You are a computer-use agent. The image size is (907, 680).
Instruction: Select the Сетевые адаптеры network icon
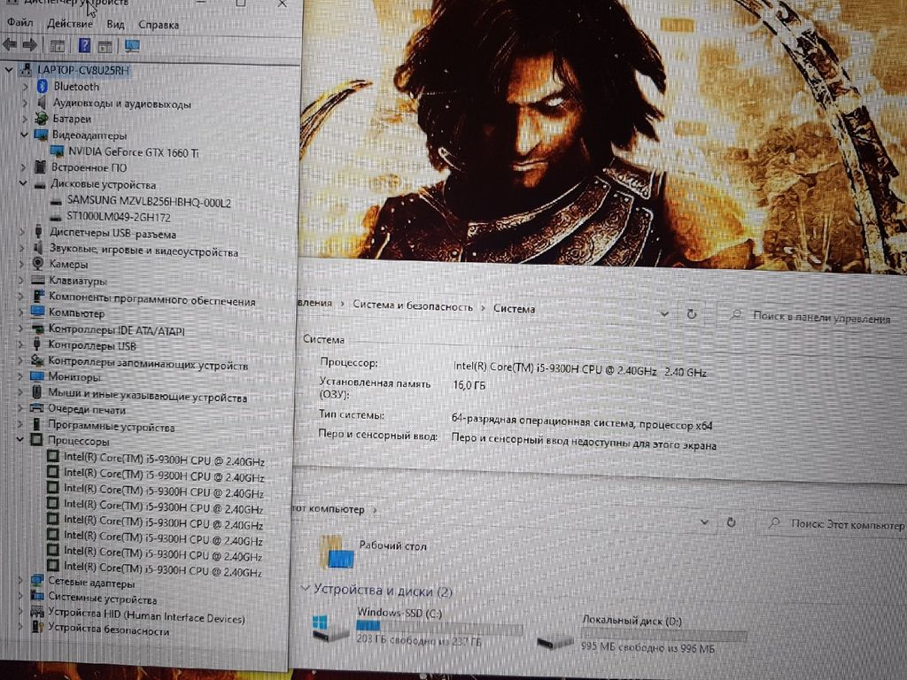tap(37, 580)
